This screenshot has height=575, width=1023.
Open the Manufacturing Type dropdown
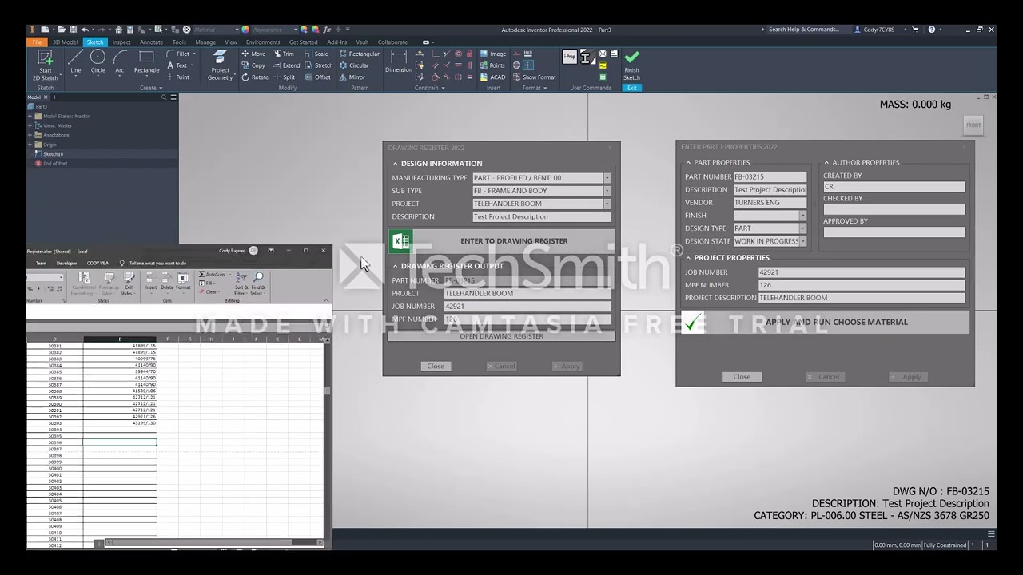pos(607,178)
